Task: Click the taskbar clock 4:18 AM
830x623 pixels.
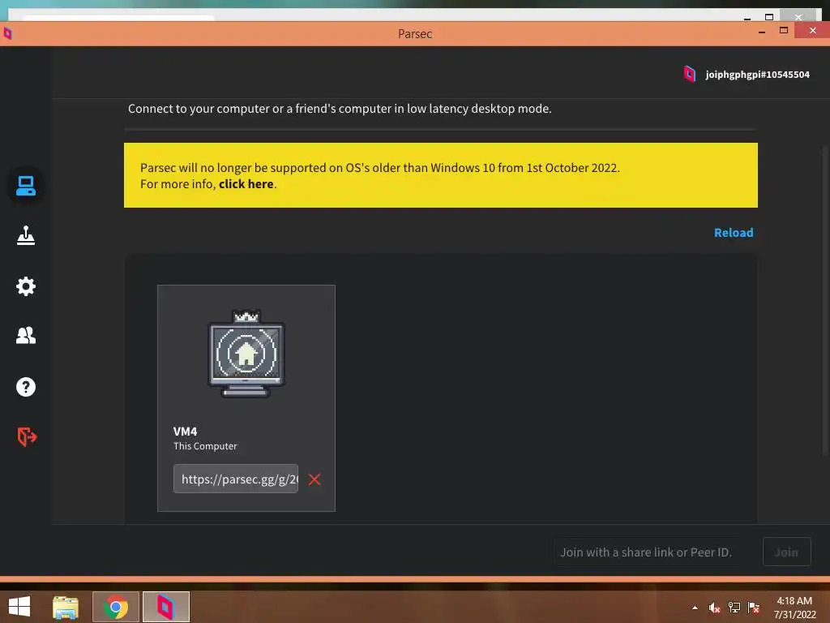Action: click(794, 601)
